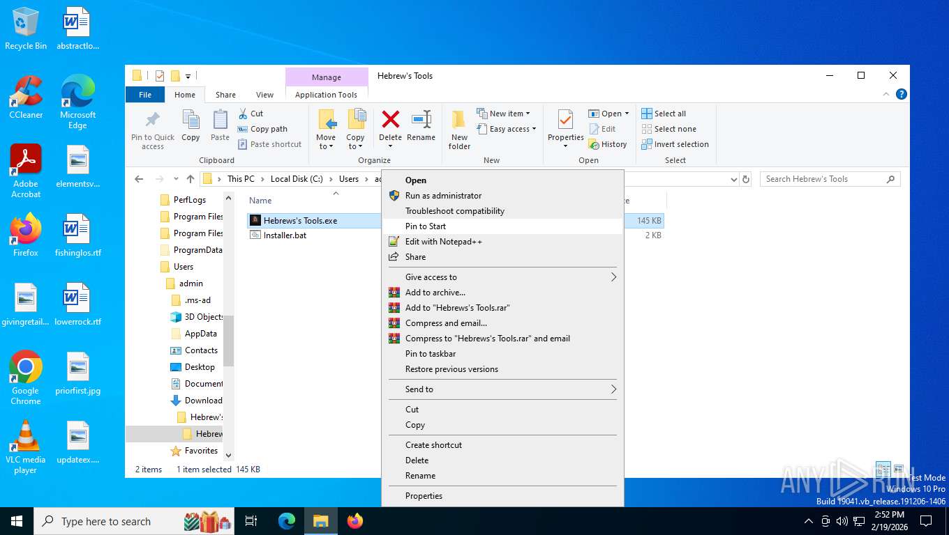Select AppData folder in tree
The image size is (949, 535).
coord(200,334)
